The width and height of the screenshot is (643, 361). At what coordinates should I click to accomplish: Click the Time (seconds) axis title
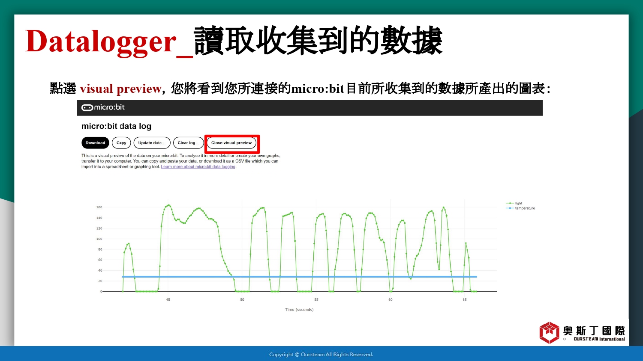[299, 310]
